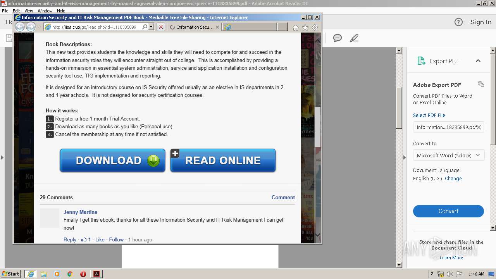Go forward using IE forward arrow
This screenshot has height=279, width=496.
(x=31, y=27)
